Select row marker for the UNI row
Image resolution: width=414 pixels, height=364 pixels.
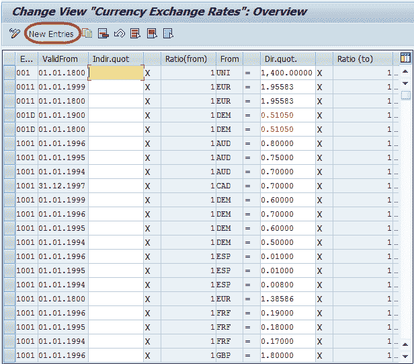coord(9,73)
